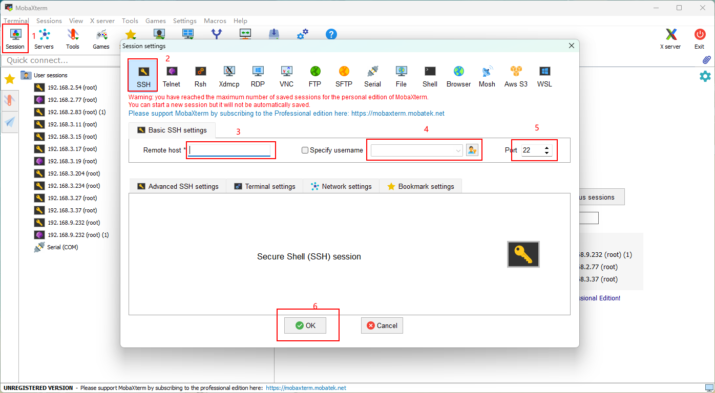
Task: Open the status bar mobaxterm.mobatek.net link
Action: pyautogui.click(x=306, y=388)
